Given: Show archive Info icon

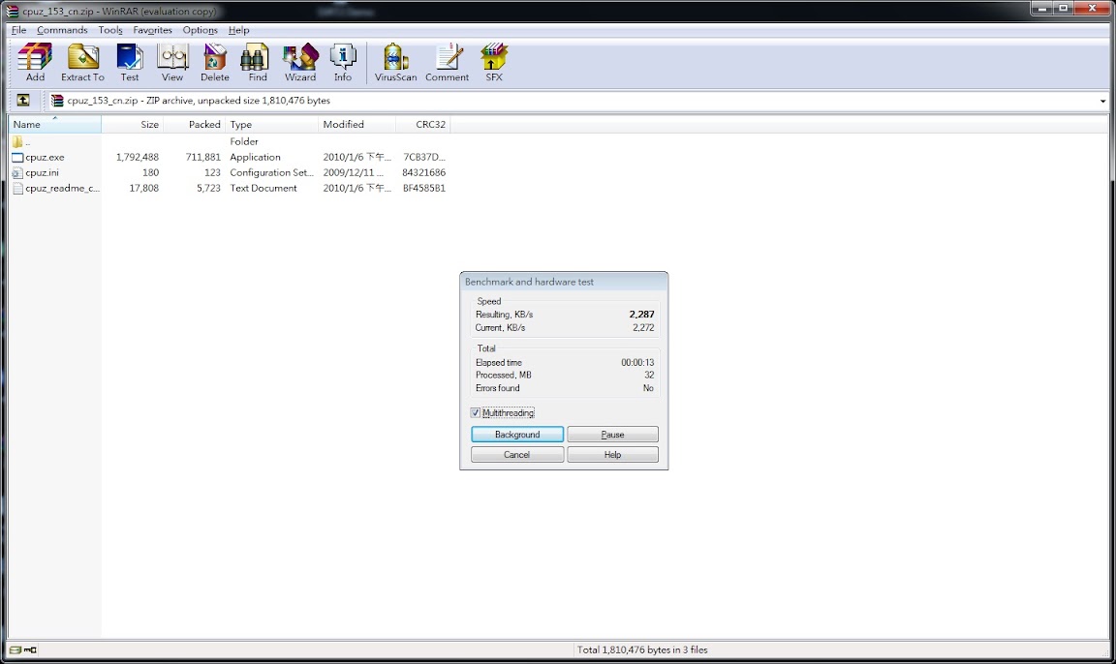Looking at the screenshot, I should (342, 57).
